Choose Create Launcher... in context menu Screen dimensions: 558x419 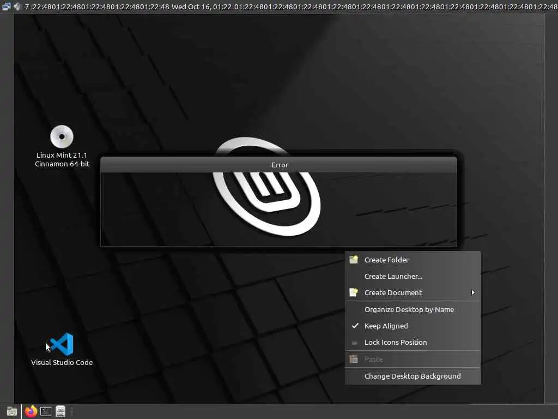413,276
